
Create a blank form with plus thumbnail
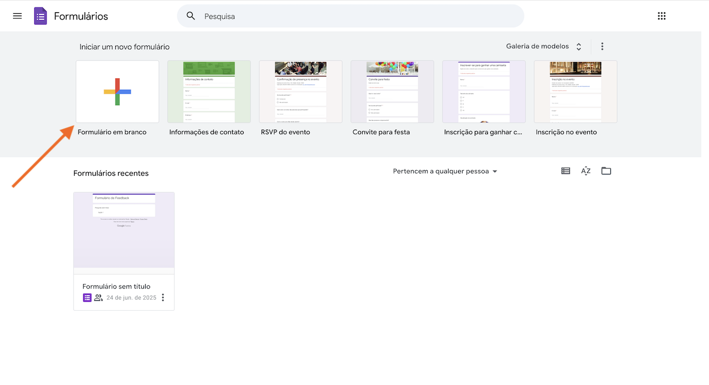coord(117,91)
